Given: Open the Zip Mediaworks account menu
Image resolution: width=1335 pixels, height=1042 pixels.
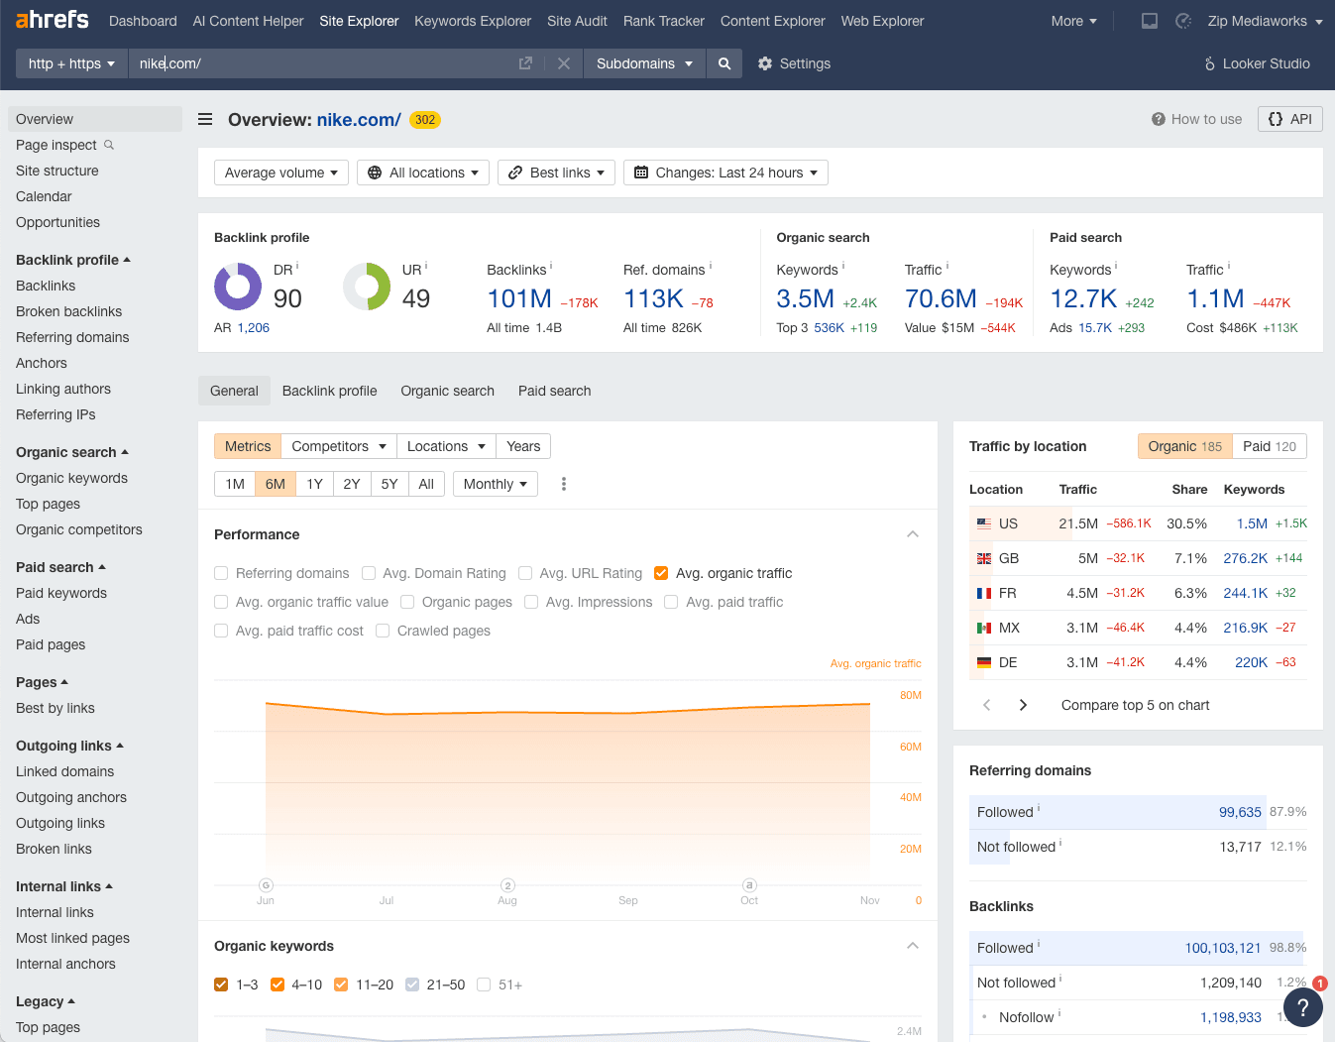Looking at the screenshot, I should tap(1265, 21).
